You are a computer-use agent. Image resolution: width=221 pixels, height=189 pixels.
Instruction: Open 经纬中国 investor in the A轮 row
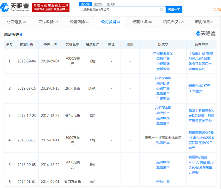(163, 182)
